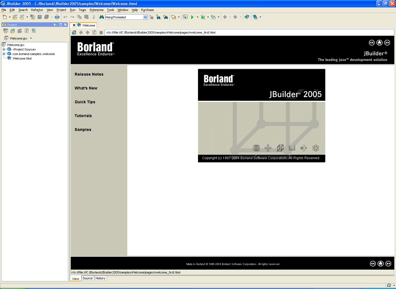Click the Search Again binoculars icon
Viewport: 396px width, 289px height.
coord(151,17)
